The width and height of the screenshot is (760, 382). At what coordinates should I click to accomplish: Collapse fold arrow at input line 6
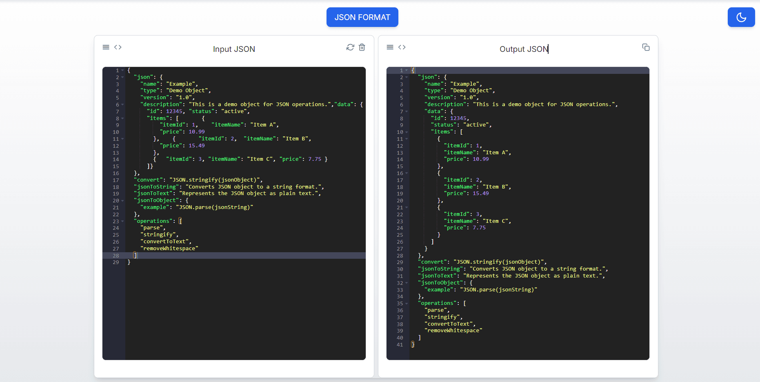(122, 104)
